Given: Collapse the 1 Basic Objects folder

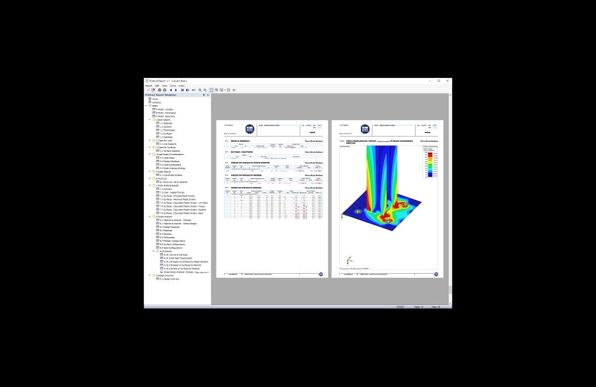Looking at the screenshot, I should (150, 120).
